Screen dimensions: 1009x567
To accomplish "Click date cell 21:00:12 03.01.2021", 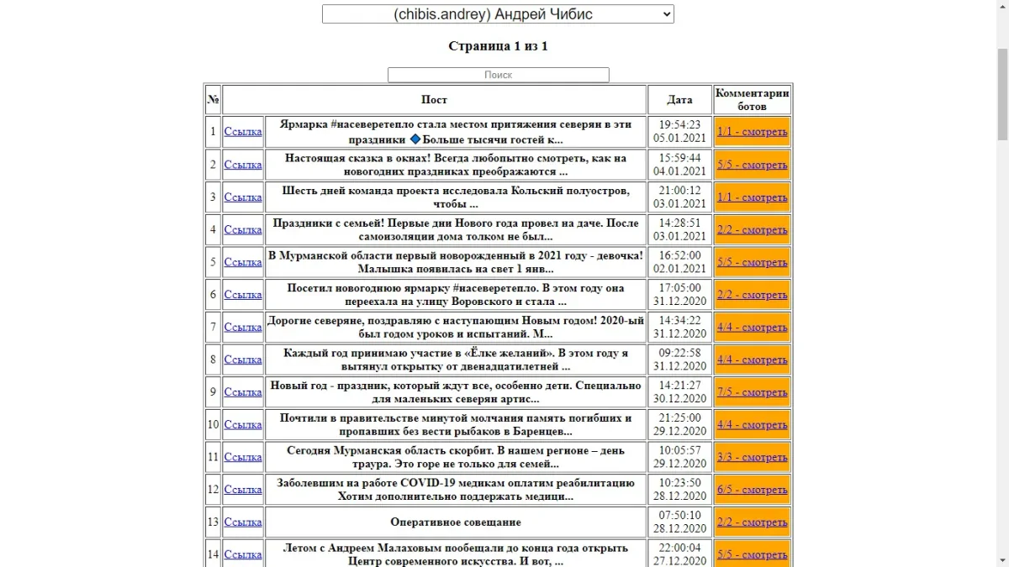I will tap(679, 197).
